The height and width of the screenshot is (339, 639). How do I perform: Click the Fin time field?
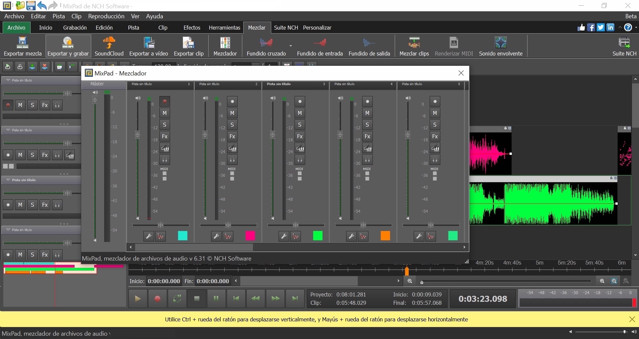[212, 281]
